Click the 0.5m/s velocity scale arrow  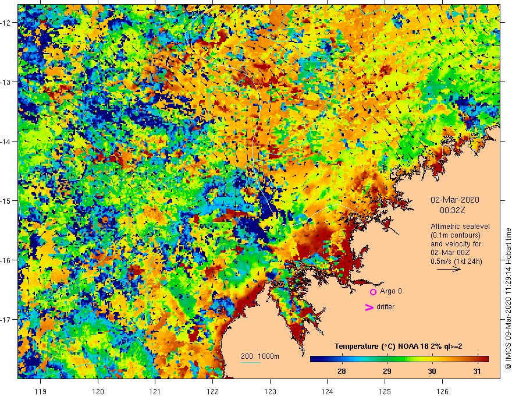(x=449, y=269)
